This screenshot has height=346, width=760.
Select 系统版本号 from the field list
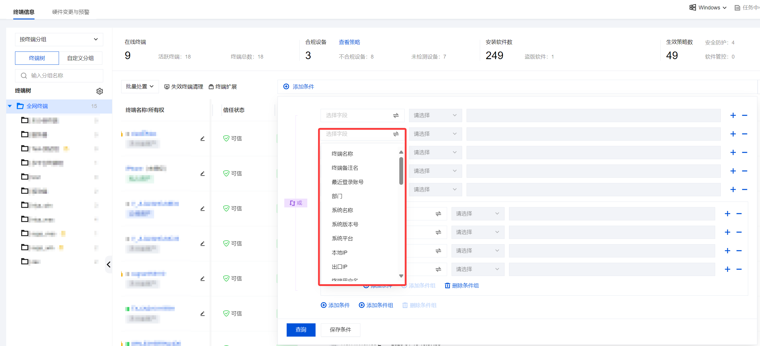click(344, 224)
